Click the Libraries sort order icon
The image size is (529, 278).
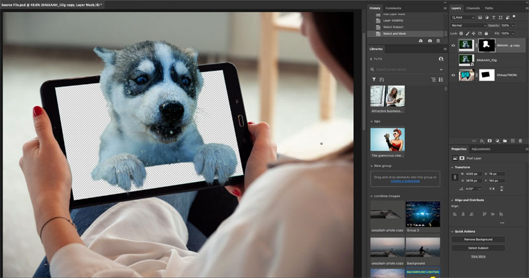click(382, 79)
